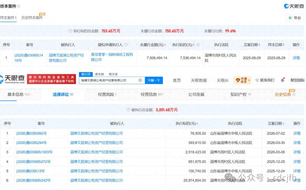Screen dimensions: 306x190
Task: Open the 基本信息 tab
Action: [x=18, y=94]
